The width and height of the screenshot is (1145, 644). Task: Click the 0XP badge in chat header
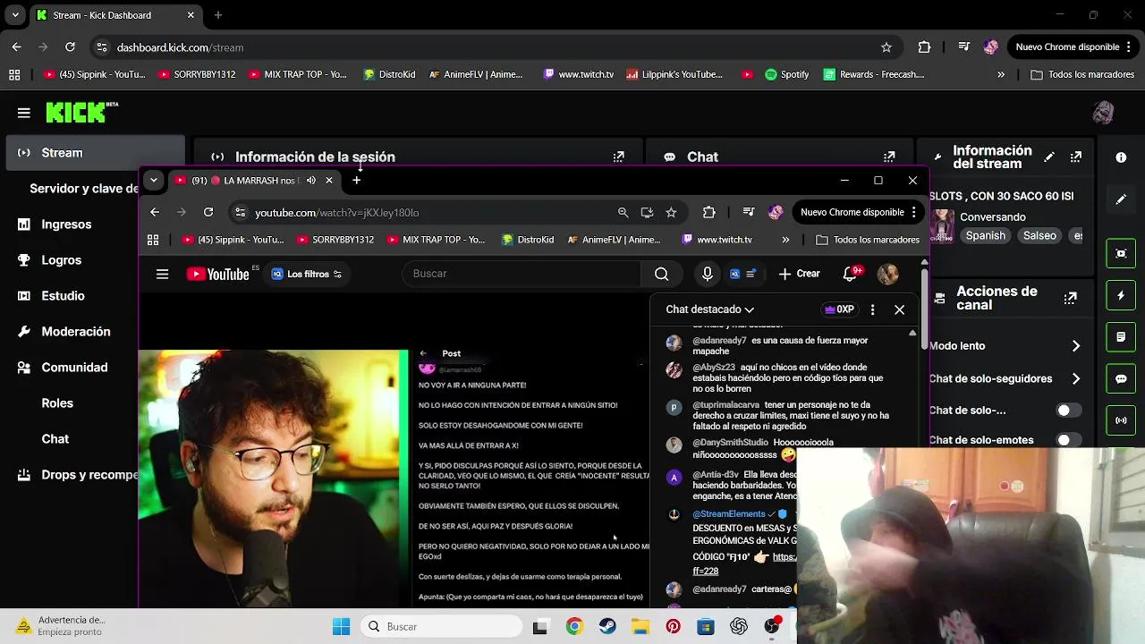pyautogui.click(x=839, y=309)
